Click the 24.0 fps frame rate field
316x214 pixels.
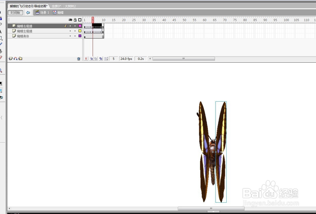pos(126,59)
